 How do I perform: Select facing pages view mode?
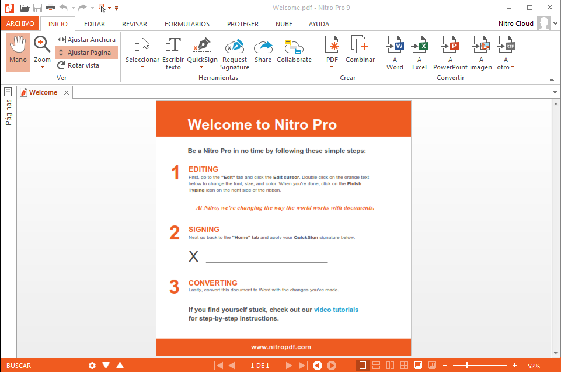tap(390, 365)
